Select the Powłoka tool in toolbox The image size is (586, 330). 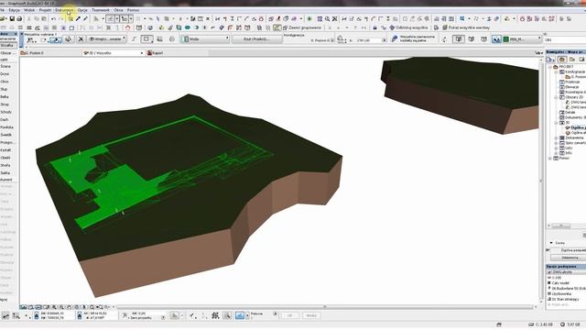[6, 127]
